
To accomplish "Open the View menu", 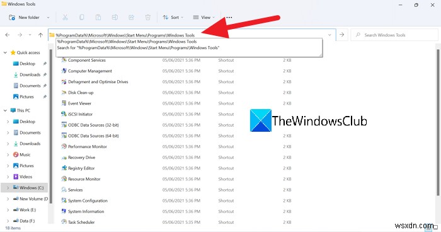I will 204,18.
